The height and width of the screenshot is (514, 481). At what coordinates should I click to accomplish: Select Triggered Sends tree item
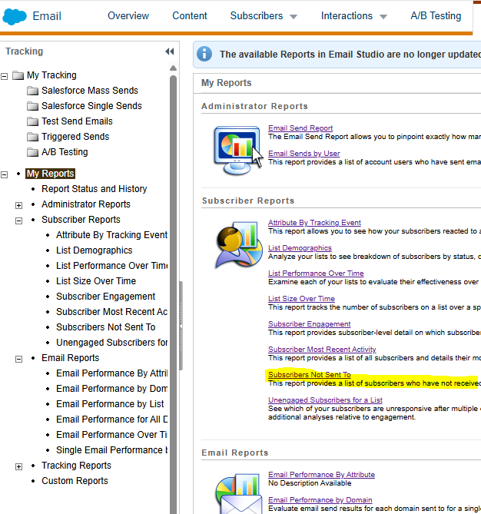click(x=75, y=137)
